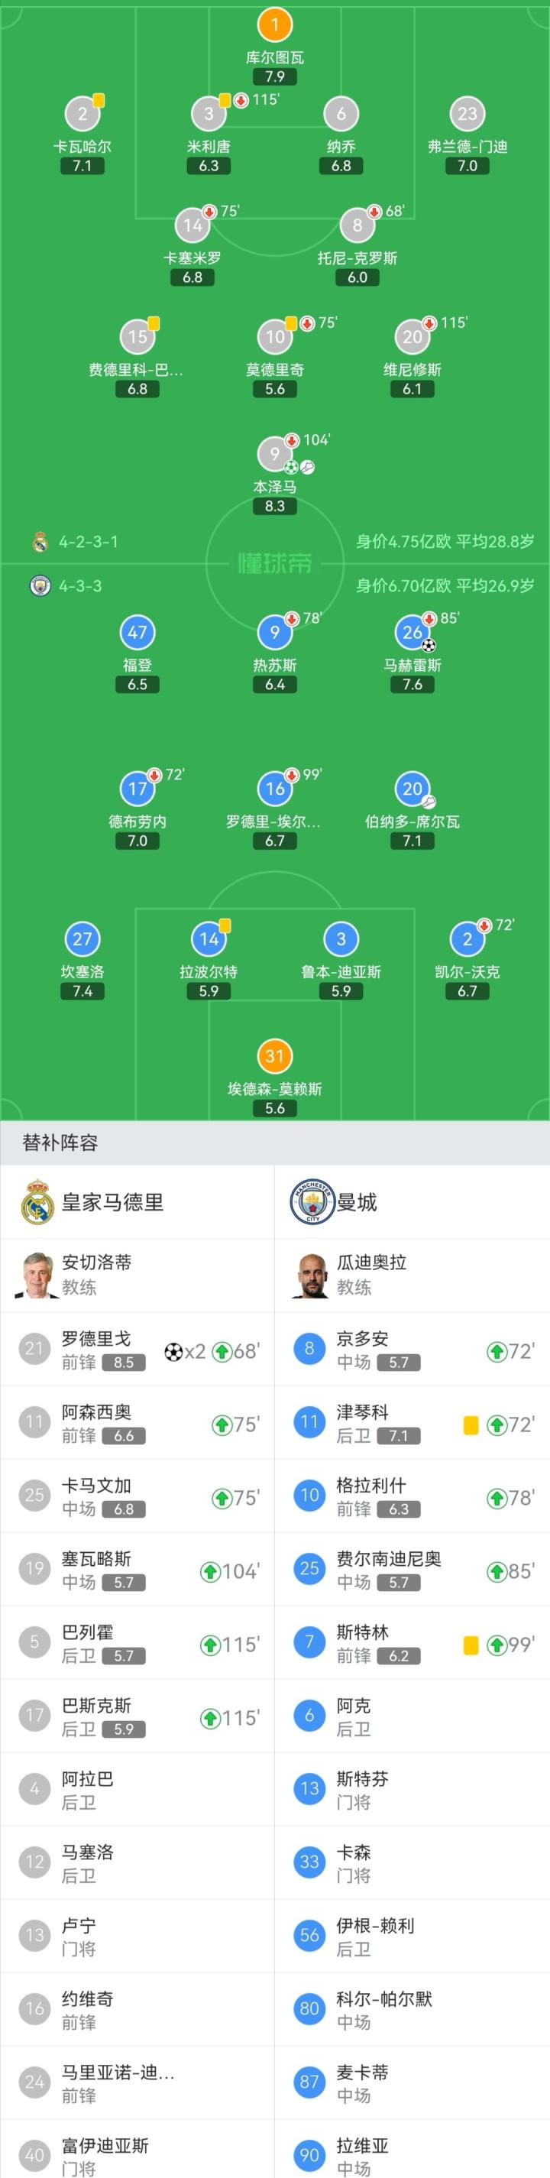This screenshot has height=2178, width=550.
Task: Tap Courtois's number 1 goalkeeper jersey icon
Action: click(274, 24)
